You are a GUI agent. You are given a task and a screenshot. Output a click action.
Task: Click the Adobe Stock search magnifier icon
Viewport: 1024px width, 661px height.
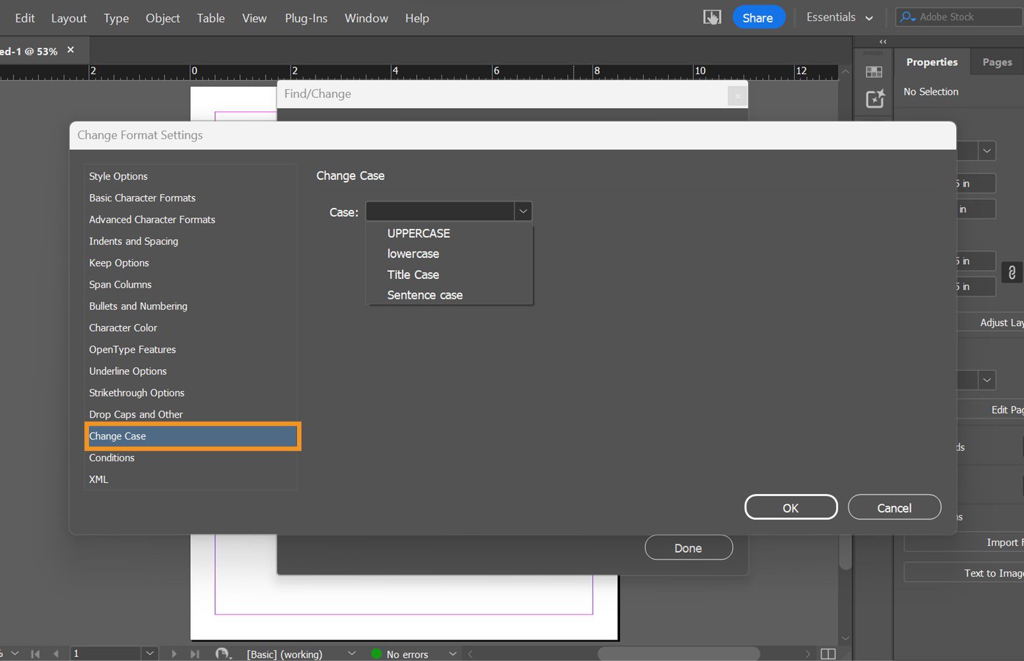(x=907, y=17)
